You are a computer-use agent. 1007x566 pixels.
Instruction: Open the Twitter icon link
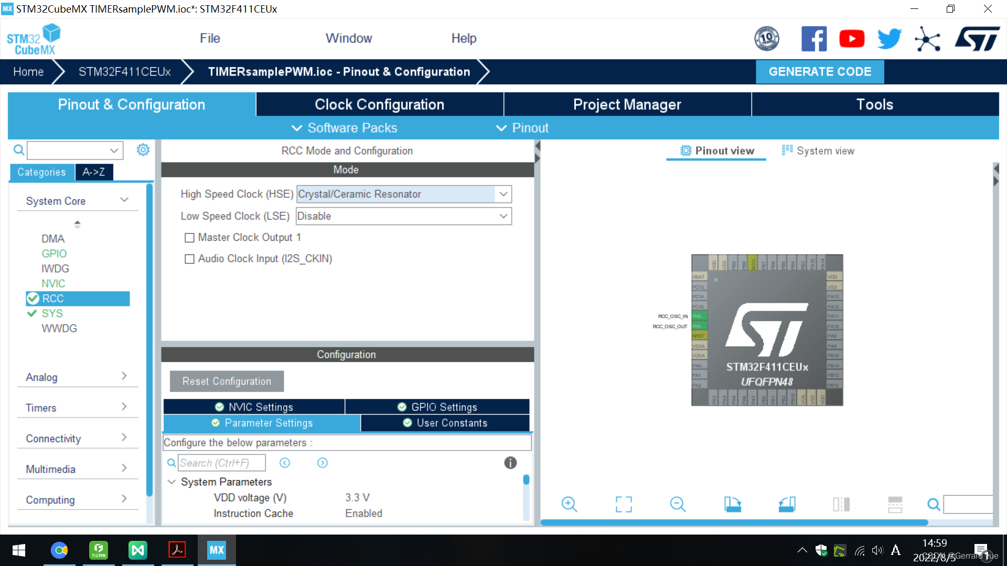pos(890,39)
